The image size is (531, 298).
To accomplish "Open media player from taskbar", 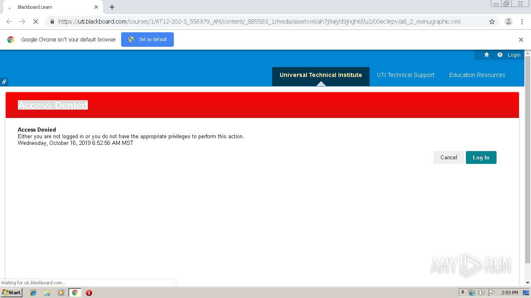I will pyautogui.click(x=61, y=293).
